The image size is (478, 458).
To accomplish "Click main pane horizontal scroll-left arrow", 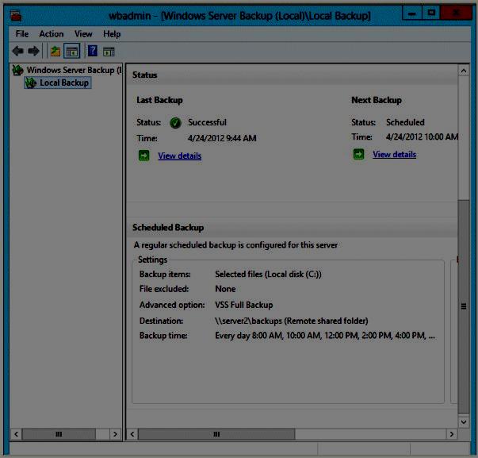I will coord(132,434).
